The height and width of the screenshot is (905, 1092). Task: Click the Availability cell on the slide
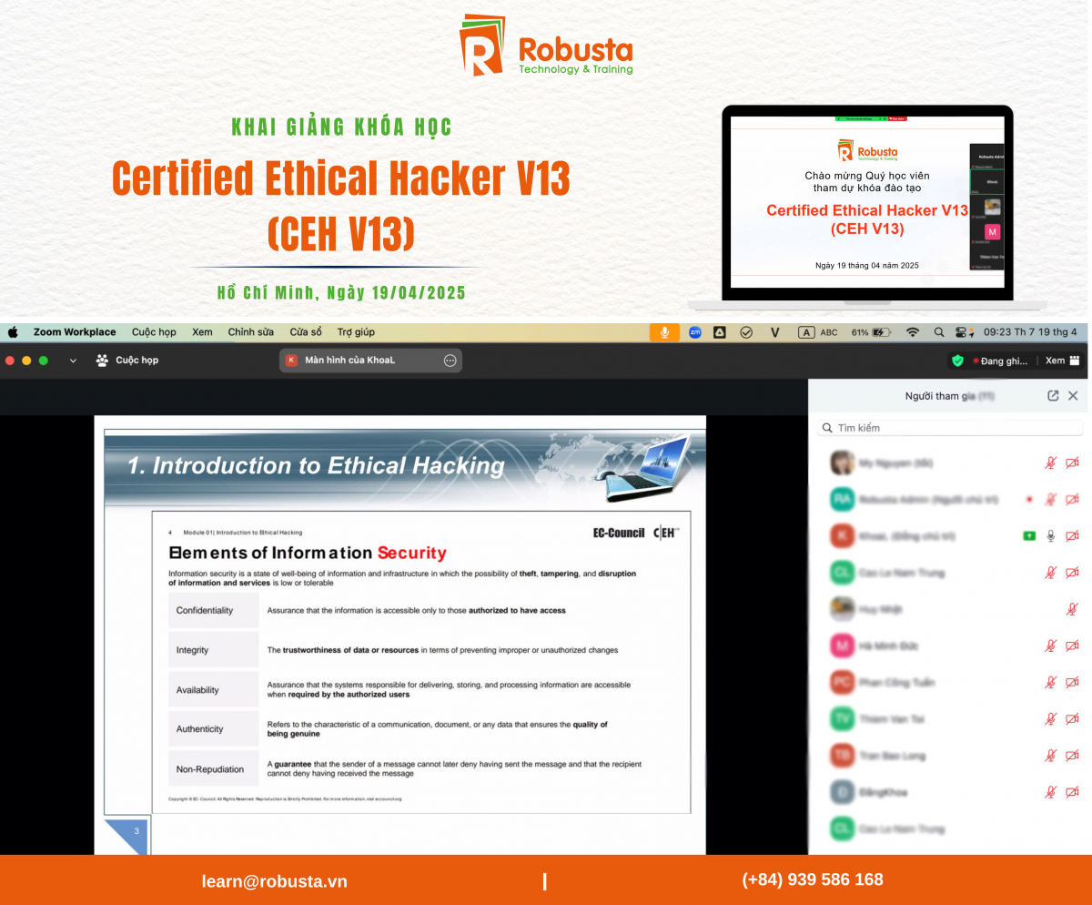(x=214, y=690)
